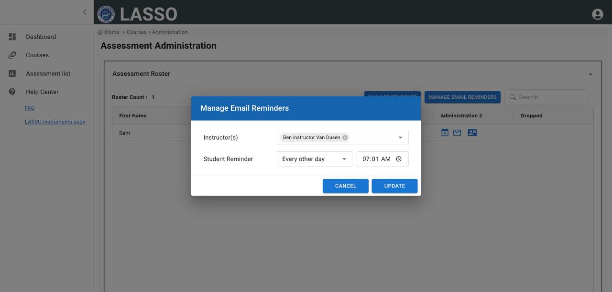Click the Administration 2 column header
Viewport: 612px width, 292px height.
pyautogui.click(x=461, y=115)
